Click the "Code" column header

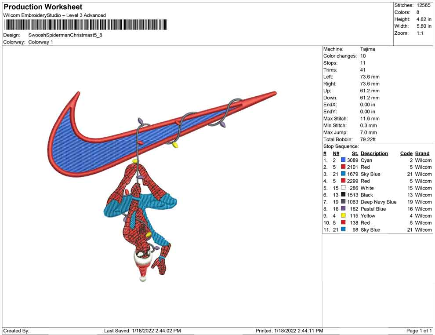(x=406, y=153)
